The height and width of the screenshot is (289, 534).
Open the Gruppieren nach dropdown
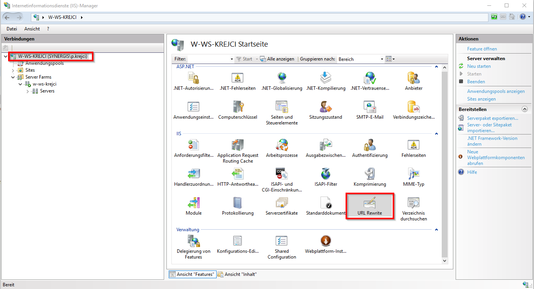[x=382, y=59]
